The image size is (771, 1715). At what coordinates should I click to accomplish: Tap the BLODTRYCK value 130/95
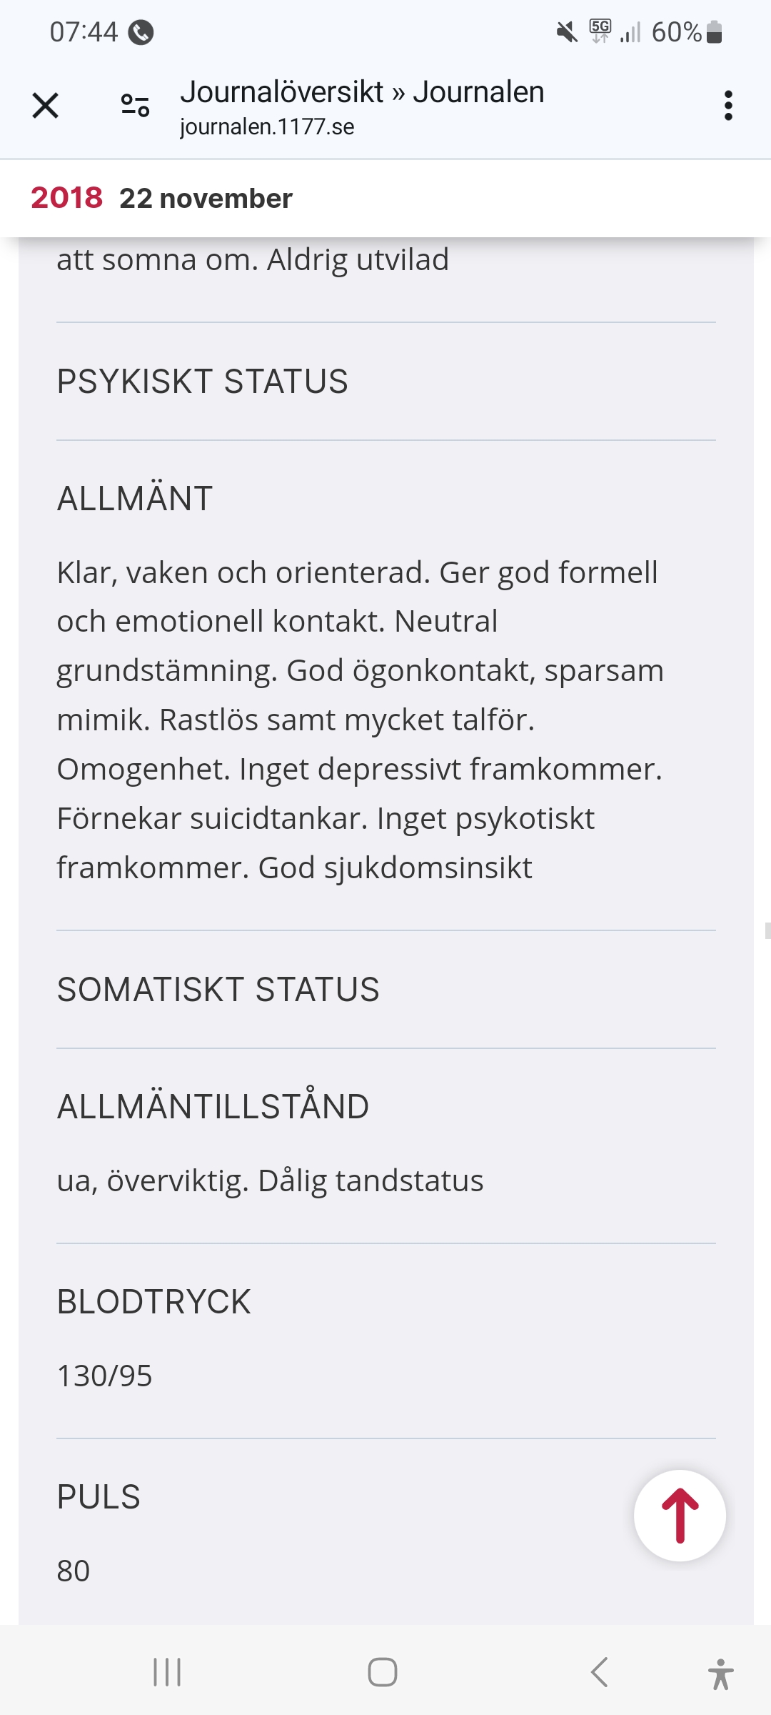click(x=104, y=1376)
